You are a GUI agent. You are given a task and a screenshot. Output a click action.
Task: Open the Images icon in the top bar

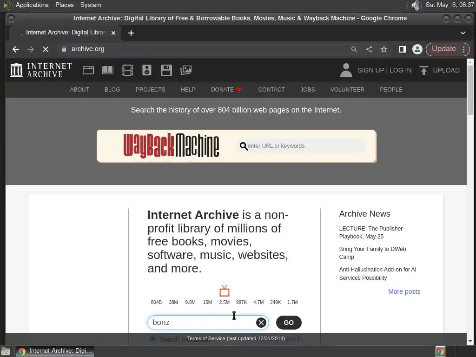[186, 71]
